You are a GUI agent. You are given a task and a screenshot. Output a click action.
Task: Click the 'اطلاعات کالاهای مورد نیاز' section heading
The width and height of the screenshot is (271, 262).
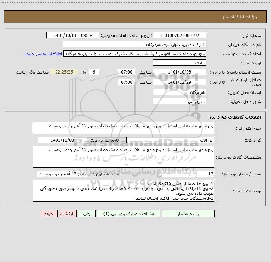click(235, 117)
